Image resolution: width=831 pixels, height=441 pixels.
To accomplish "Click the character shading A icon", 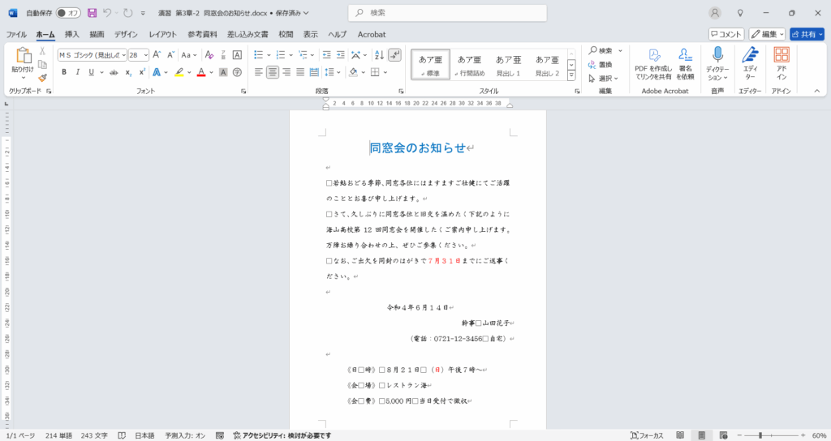I will click(x=223, y=72).
